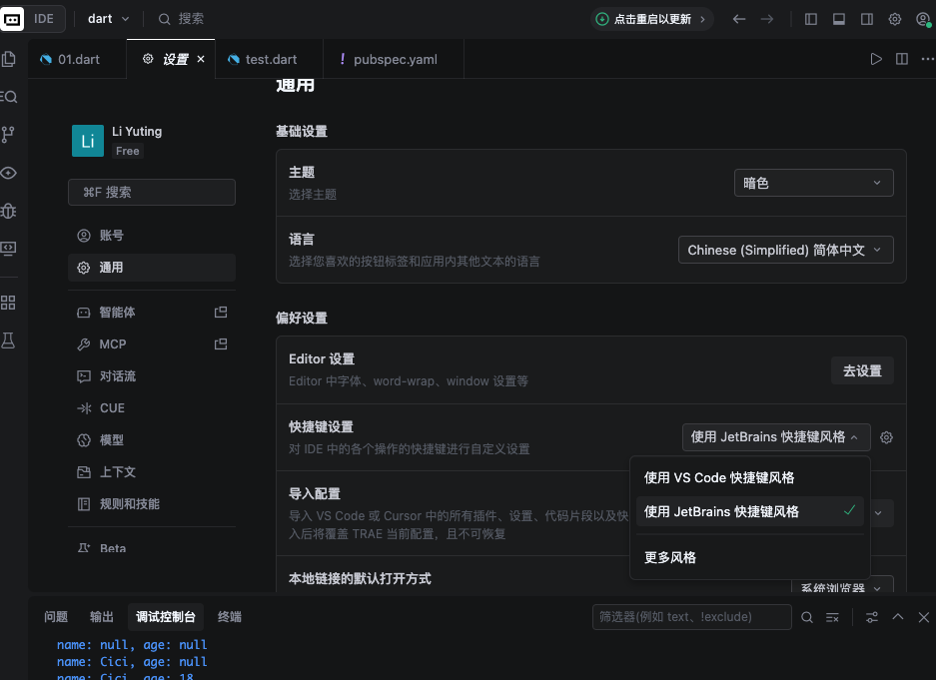Open keybinding gear icon next to shortcut style
Screen dimensions: 936x680
pyautogui.click(x=886, y=437)
